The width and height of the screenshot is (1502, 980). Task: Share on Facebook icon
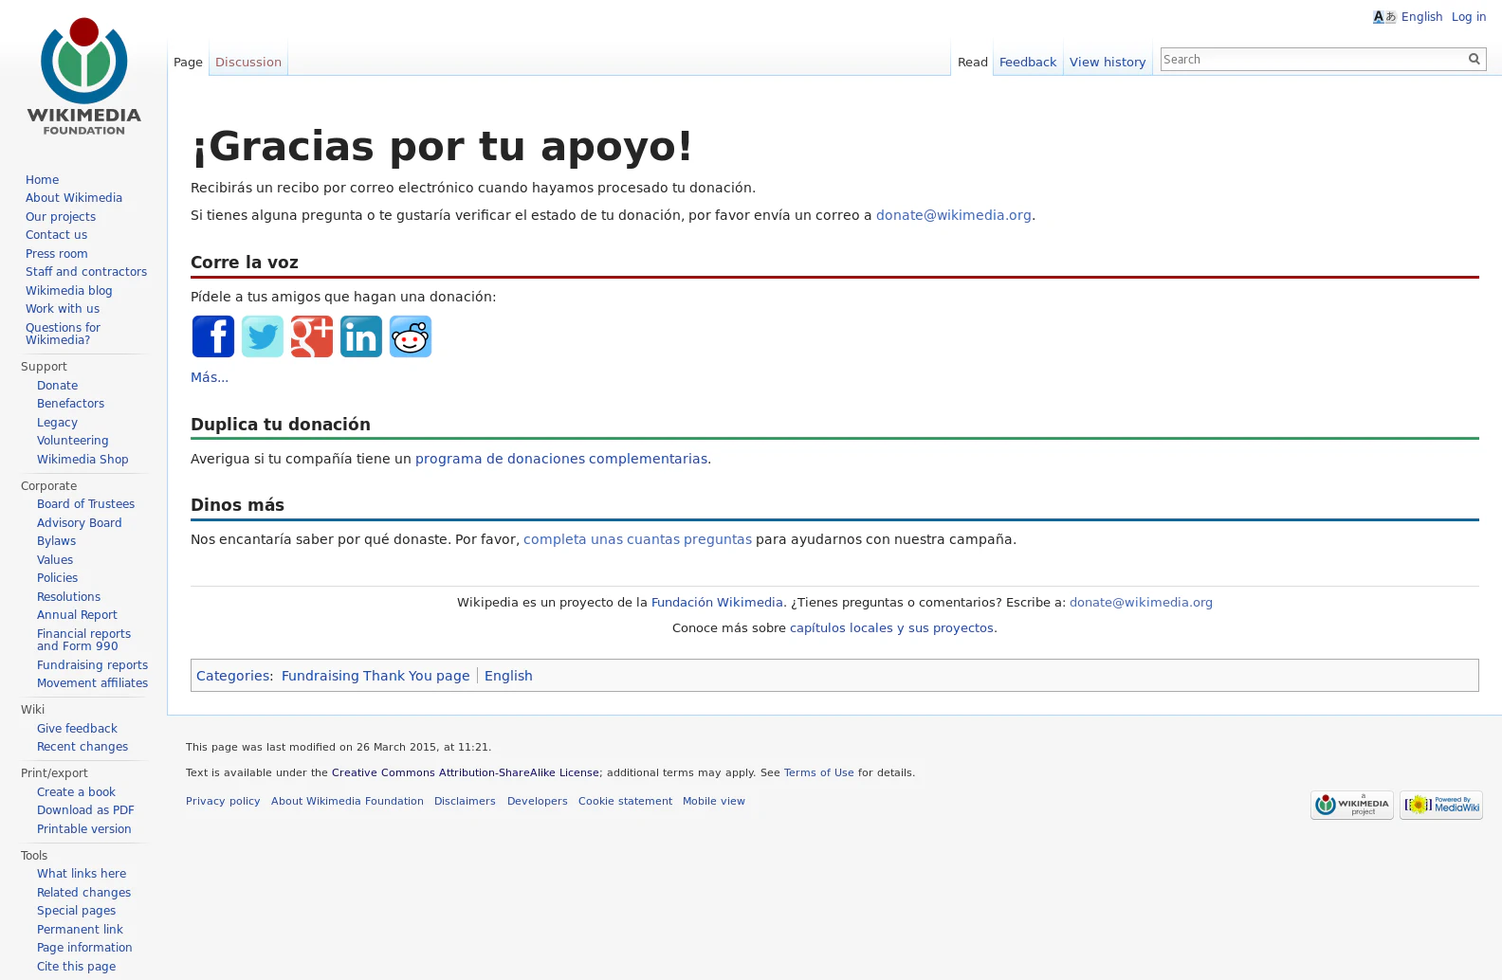click(212, 336)
